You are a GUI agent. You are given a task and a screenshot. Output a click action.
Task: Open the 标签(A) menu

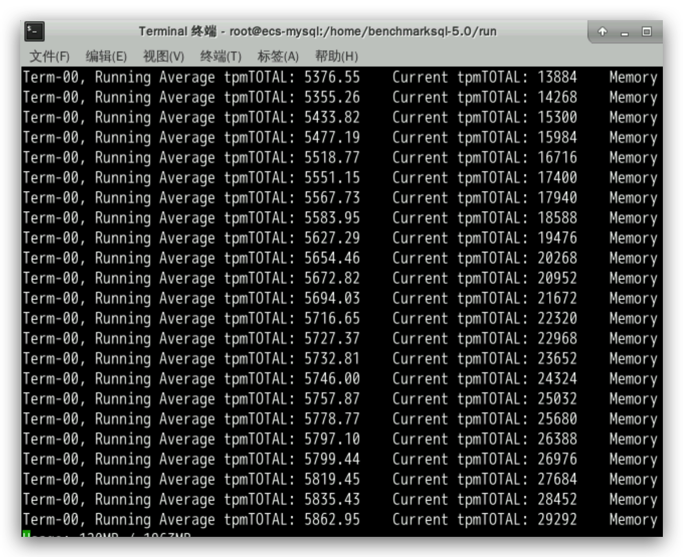(x=278, y=56)
